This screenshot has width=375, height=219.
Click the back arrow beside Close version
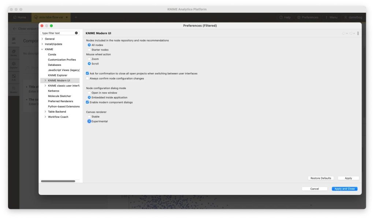[x=14, y=29]
